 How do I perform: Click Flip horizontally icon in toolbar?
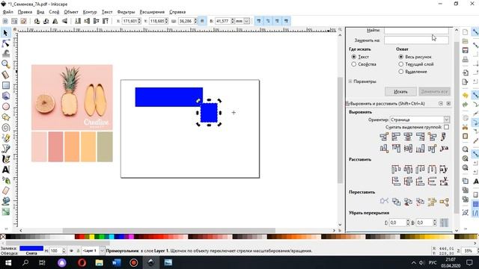55,21
